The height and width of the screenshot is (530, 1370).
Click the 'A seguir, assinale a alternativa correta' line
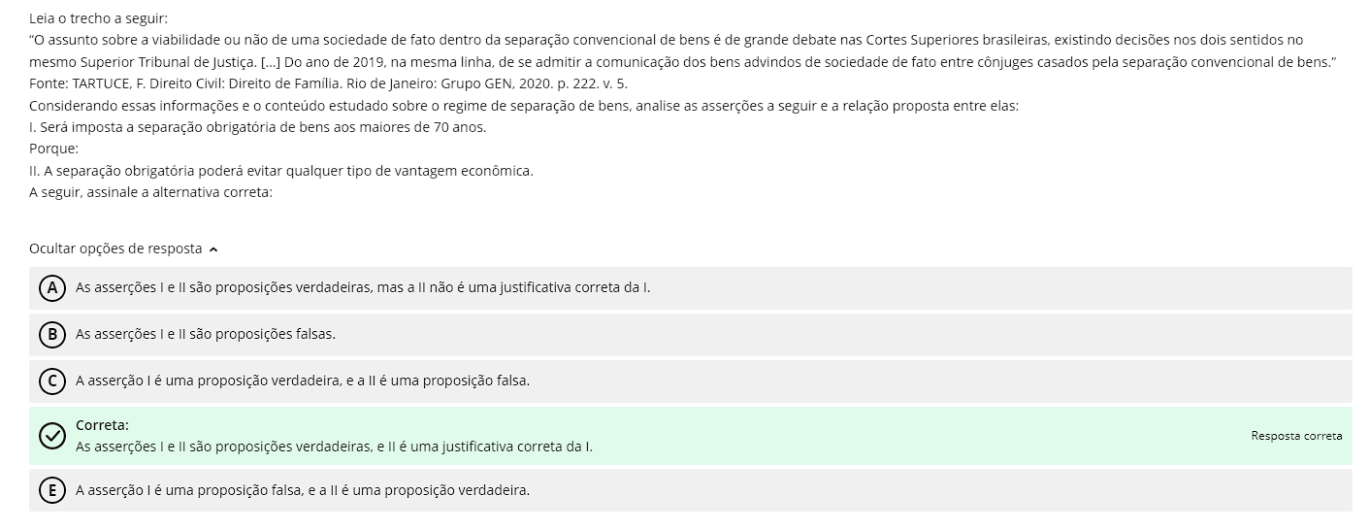[150, 192]
